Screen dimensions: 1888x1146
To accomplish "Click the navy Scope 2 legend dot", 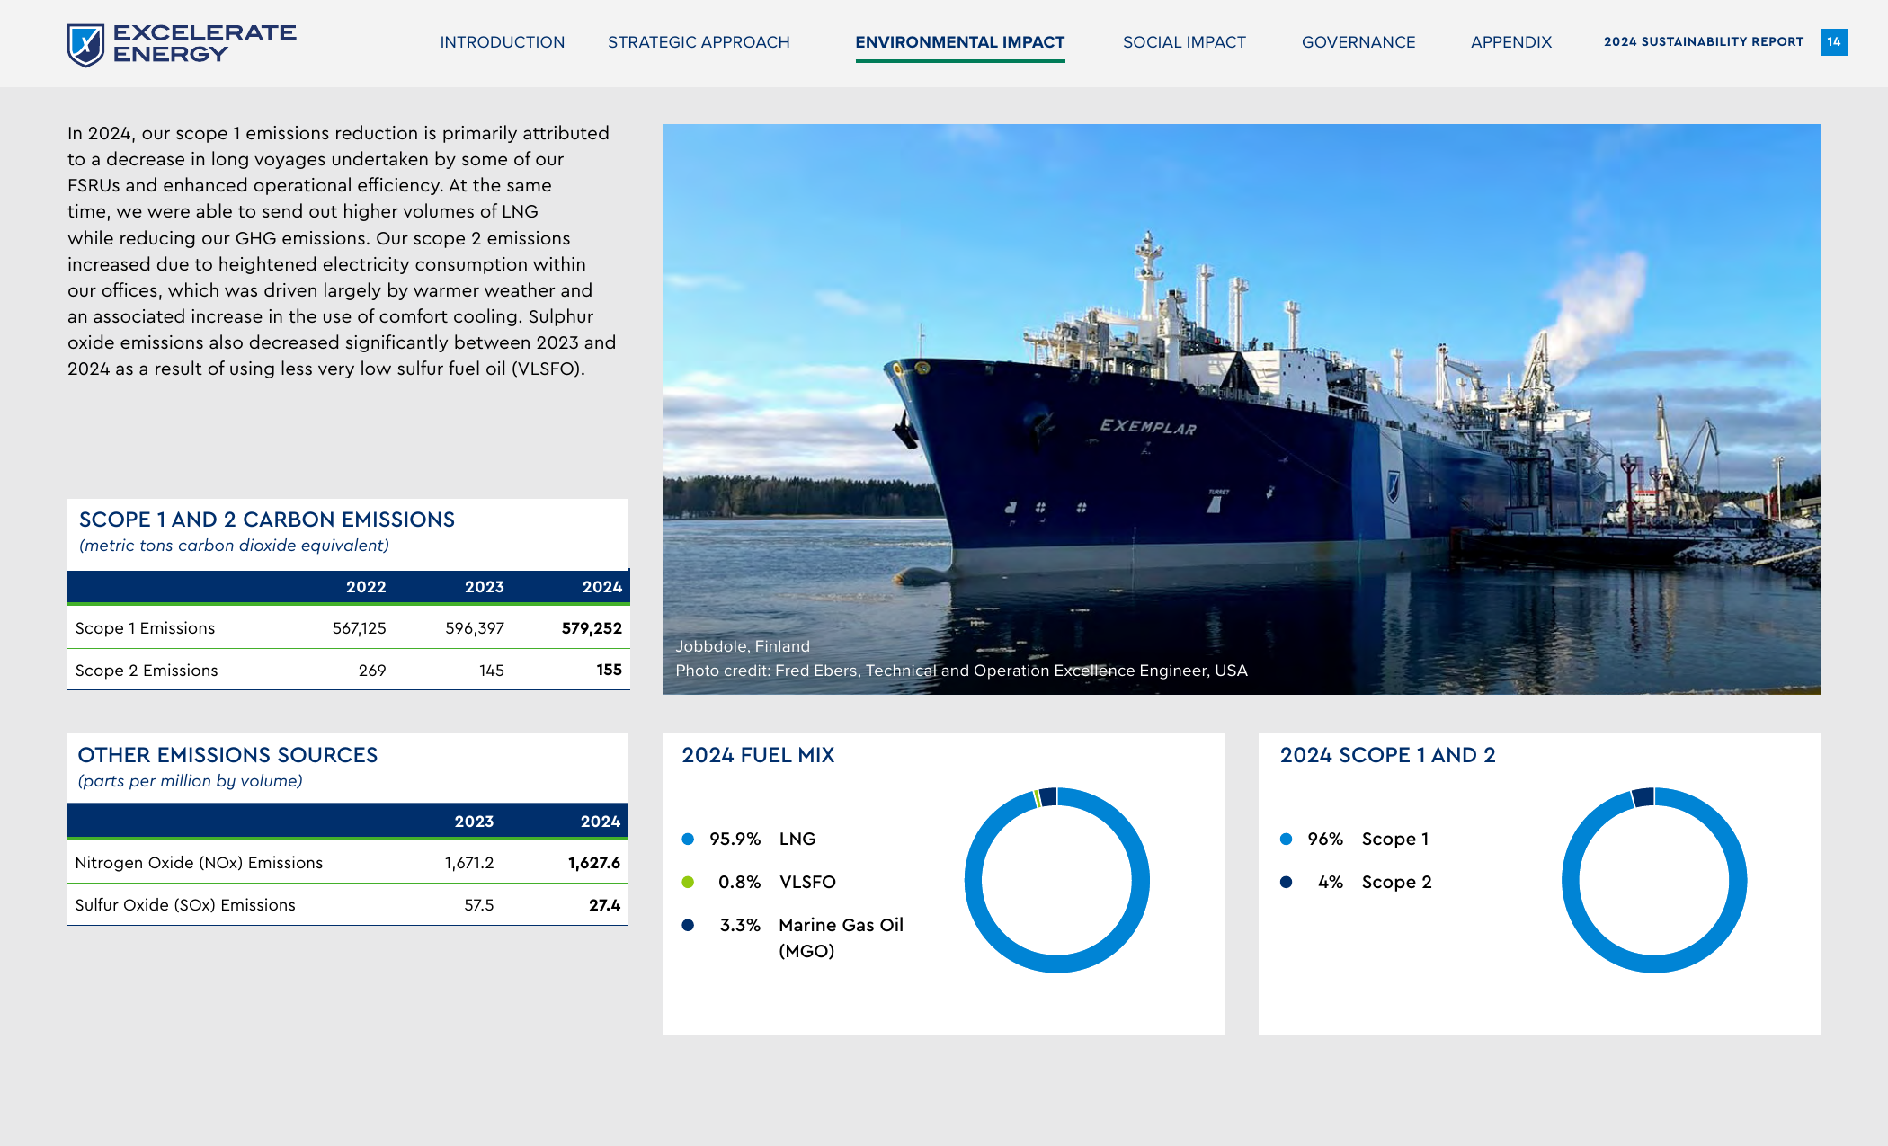I will click(x=1287, y=882).
